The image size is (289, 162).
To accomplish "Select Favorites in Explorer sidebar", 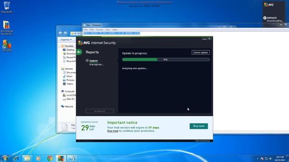I will pos(67,46).
